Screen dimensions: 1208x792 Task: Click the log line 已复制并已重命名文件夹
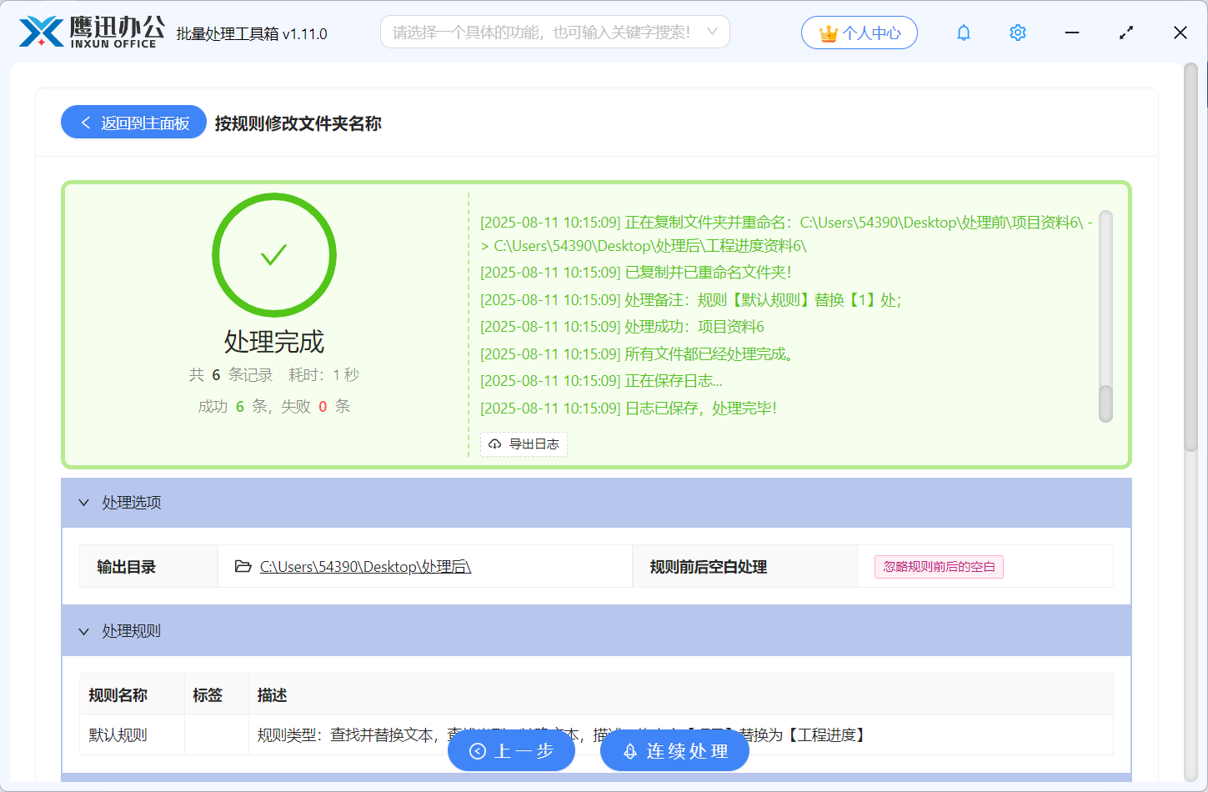click(x=636, y=273)
